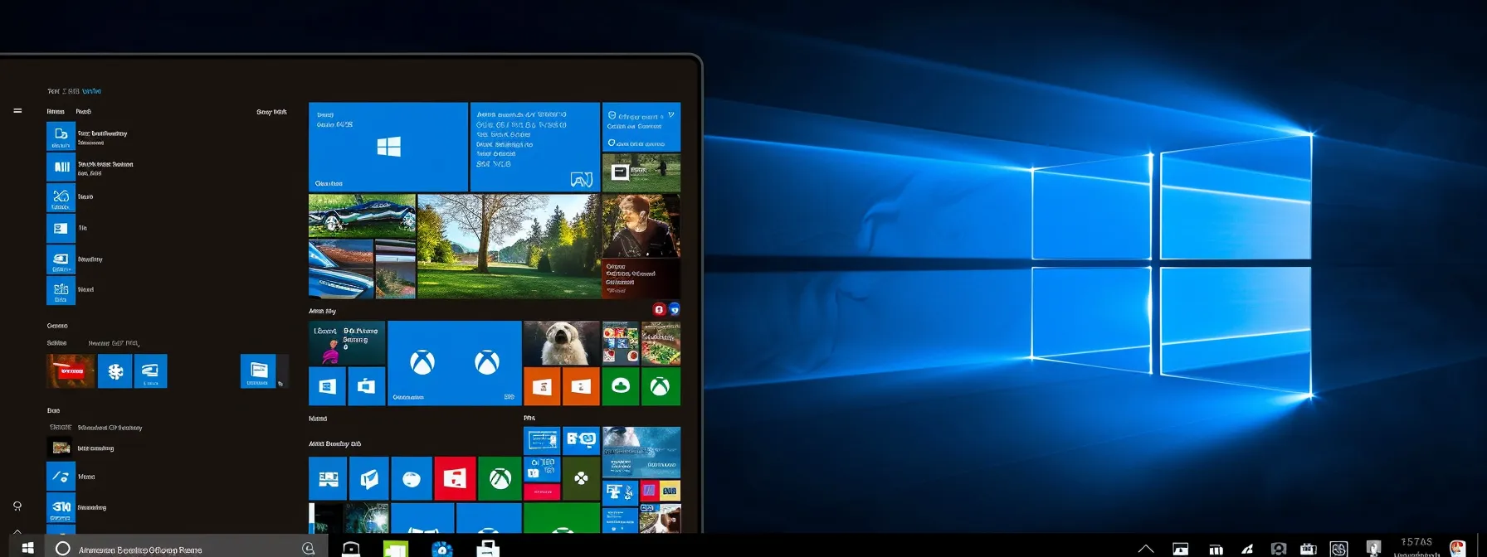The width and height of the screenshot is (1487, 557).
Task: Open the wide blue text-filled live tile
Action: [535, 147]
